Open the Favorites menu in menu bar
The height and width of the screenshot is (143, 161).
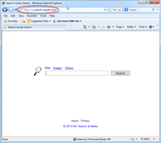pyautogui.click(x=32, y=16)
